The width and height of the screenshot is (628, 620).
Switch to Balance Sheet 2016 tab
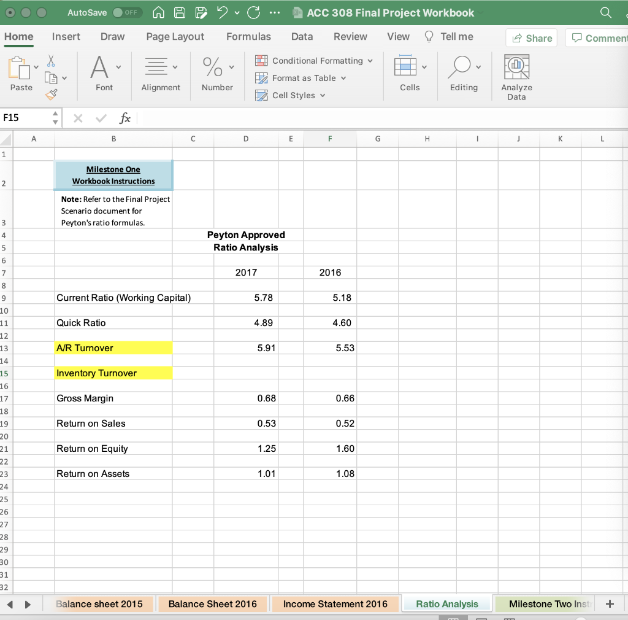[x=212, y=604]
